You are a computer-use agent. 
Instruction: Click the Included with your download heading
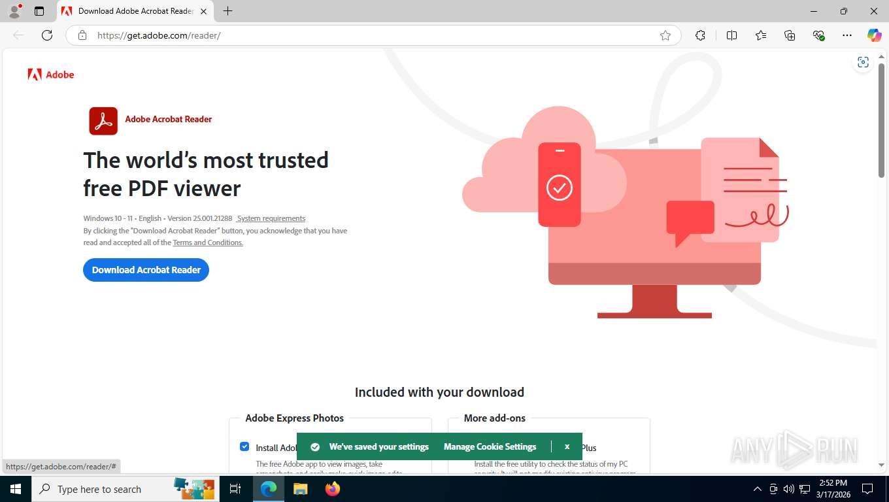(439, 392)
